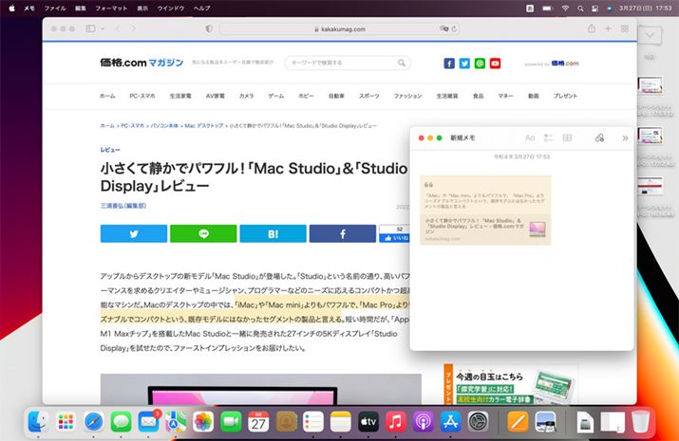Open Launchpad from the Dock
This screenshot has height=441, width=679.
point(66,421)
